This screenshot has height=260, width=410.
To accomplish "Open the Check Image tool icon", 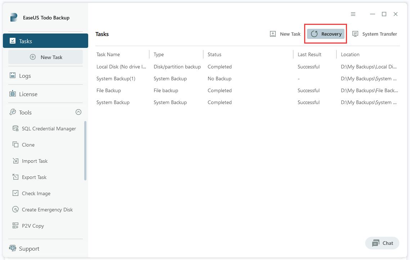I will pyautogui.click(x=15, y=193).
